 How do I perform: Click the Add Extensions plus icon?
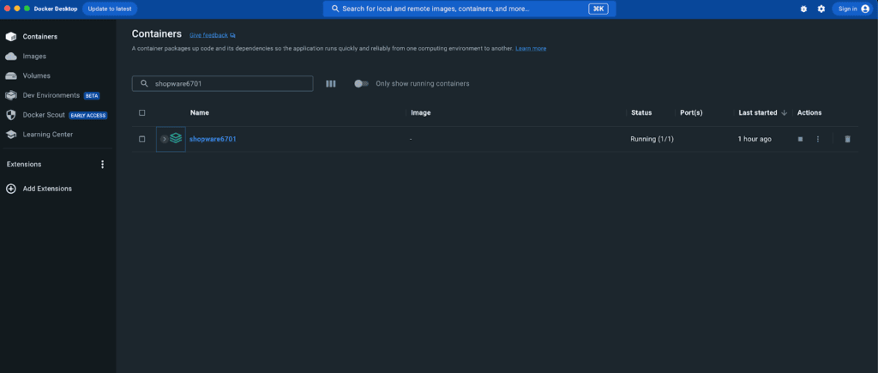(10, 189)
